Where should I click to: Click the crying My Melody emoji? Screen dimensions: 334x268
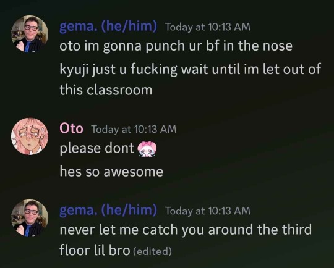coord(147,149)
